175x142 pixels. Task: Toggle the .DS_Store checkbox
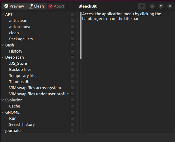point(72,63)
